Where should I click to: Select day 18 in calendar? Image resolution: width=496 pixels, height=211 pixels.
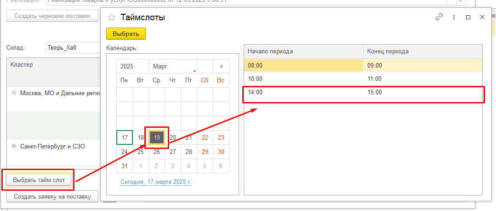tap(141, 137)
